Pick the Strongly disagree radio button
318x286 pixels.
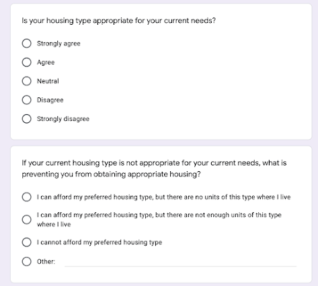click(26, 119)
